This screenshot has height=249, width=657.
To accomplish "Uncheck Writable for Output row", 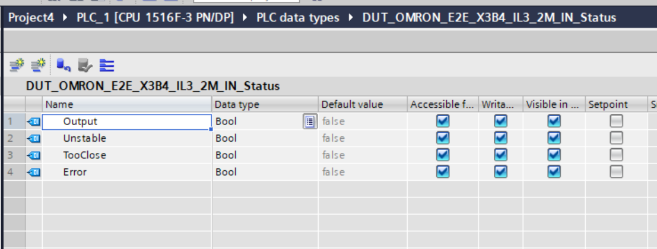I will (500, 122).
